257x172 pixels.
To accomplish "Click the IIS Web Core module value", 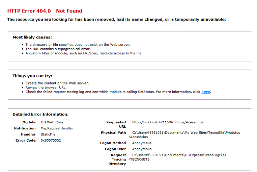I will (x=52, y=122).
